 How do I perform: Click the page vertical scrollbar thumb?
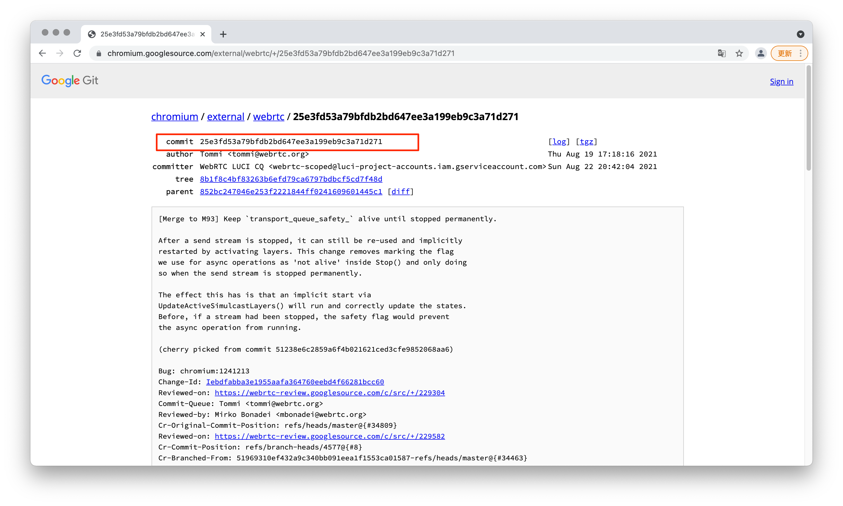click(x=809, y=118)
